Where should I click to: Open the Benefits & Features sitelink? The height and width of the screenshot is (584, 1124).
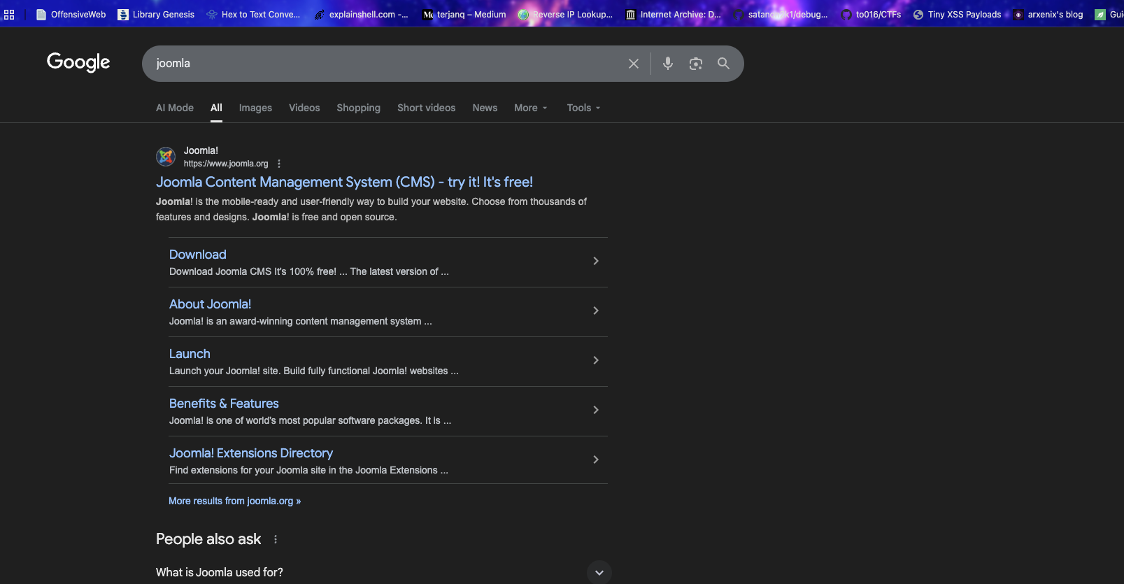(x=224, y=404)
